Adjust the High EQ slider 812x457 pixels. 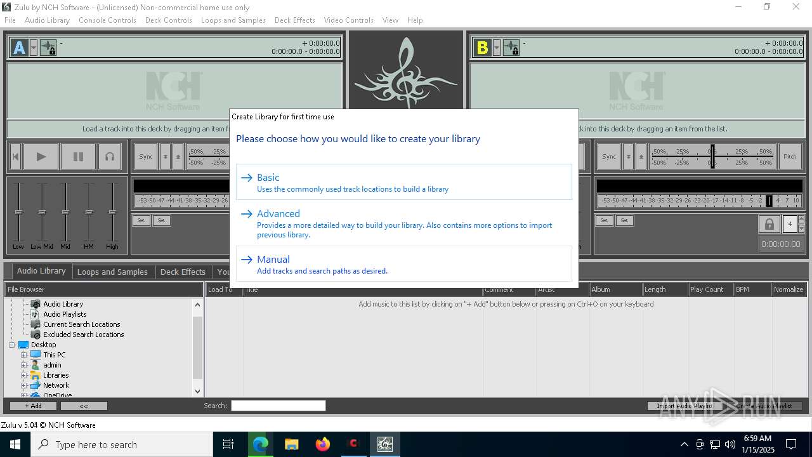pos(112,213)
